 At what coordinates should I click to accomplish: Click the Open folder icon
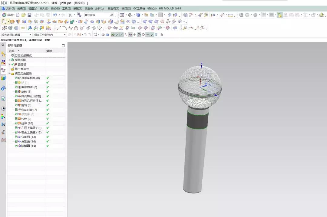pos(23,15)
